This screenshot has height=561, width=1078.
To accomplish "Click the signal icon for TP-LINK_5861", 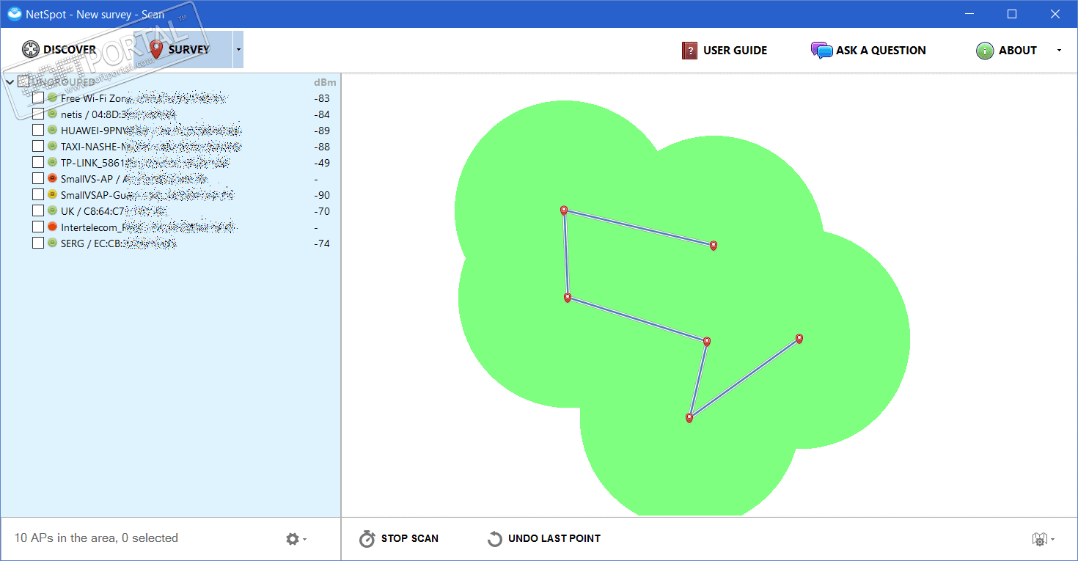I will tap(52, 163).
